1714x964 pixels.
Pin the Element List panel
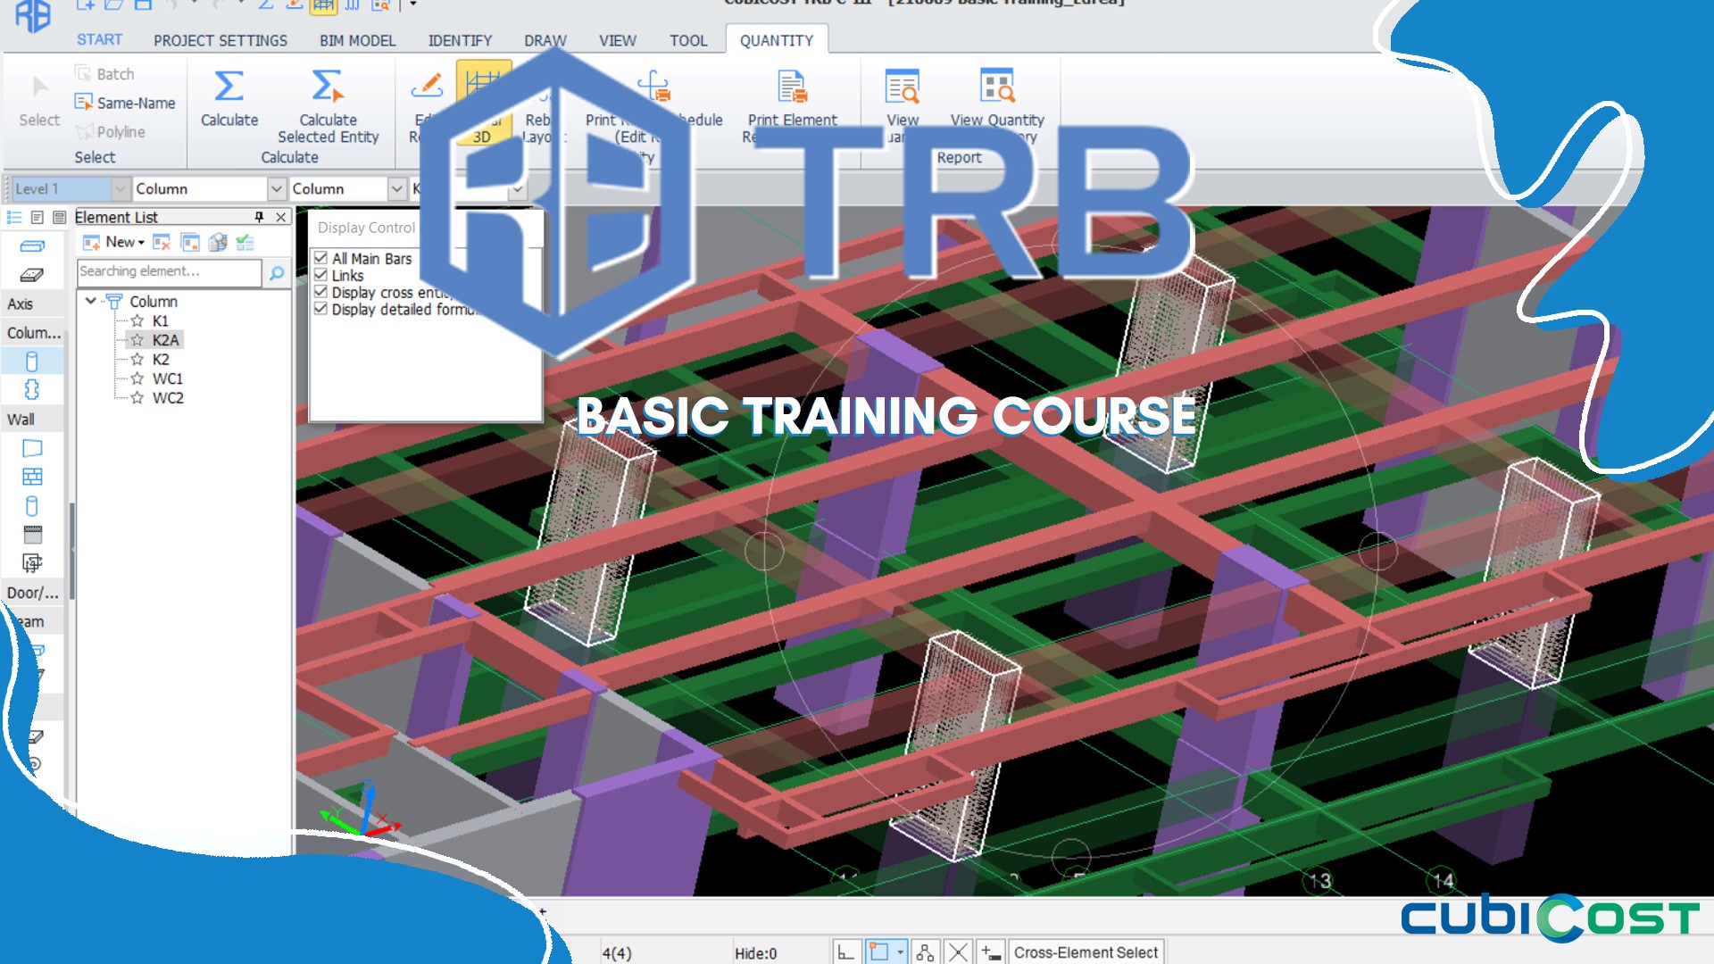[259, 217]
